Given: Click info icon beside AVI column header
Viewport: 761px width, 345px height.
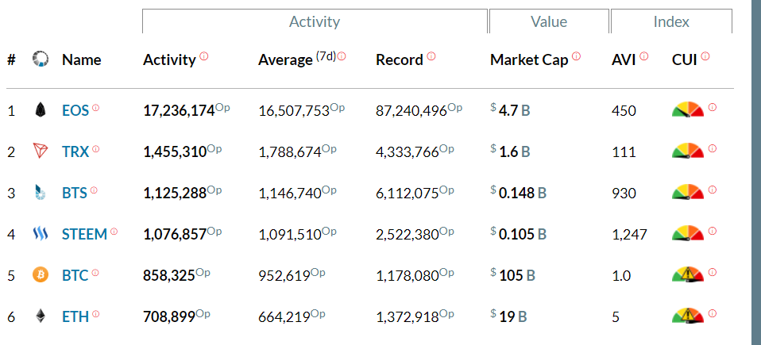Looking at the screenshot, I should click(x=643, y=56).
